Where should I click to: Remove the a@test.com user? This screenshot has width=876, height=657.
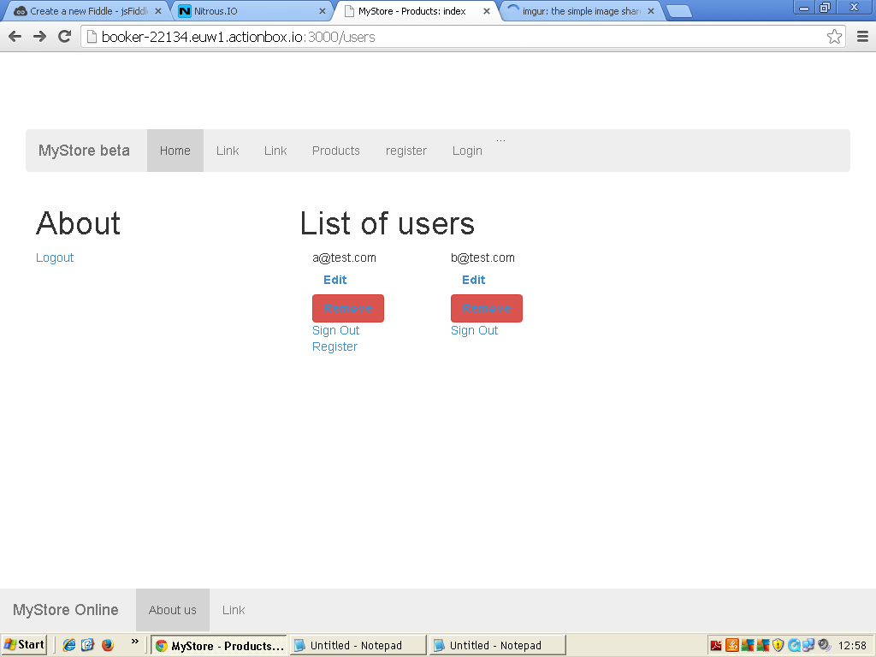click(348, 308)
